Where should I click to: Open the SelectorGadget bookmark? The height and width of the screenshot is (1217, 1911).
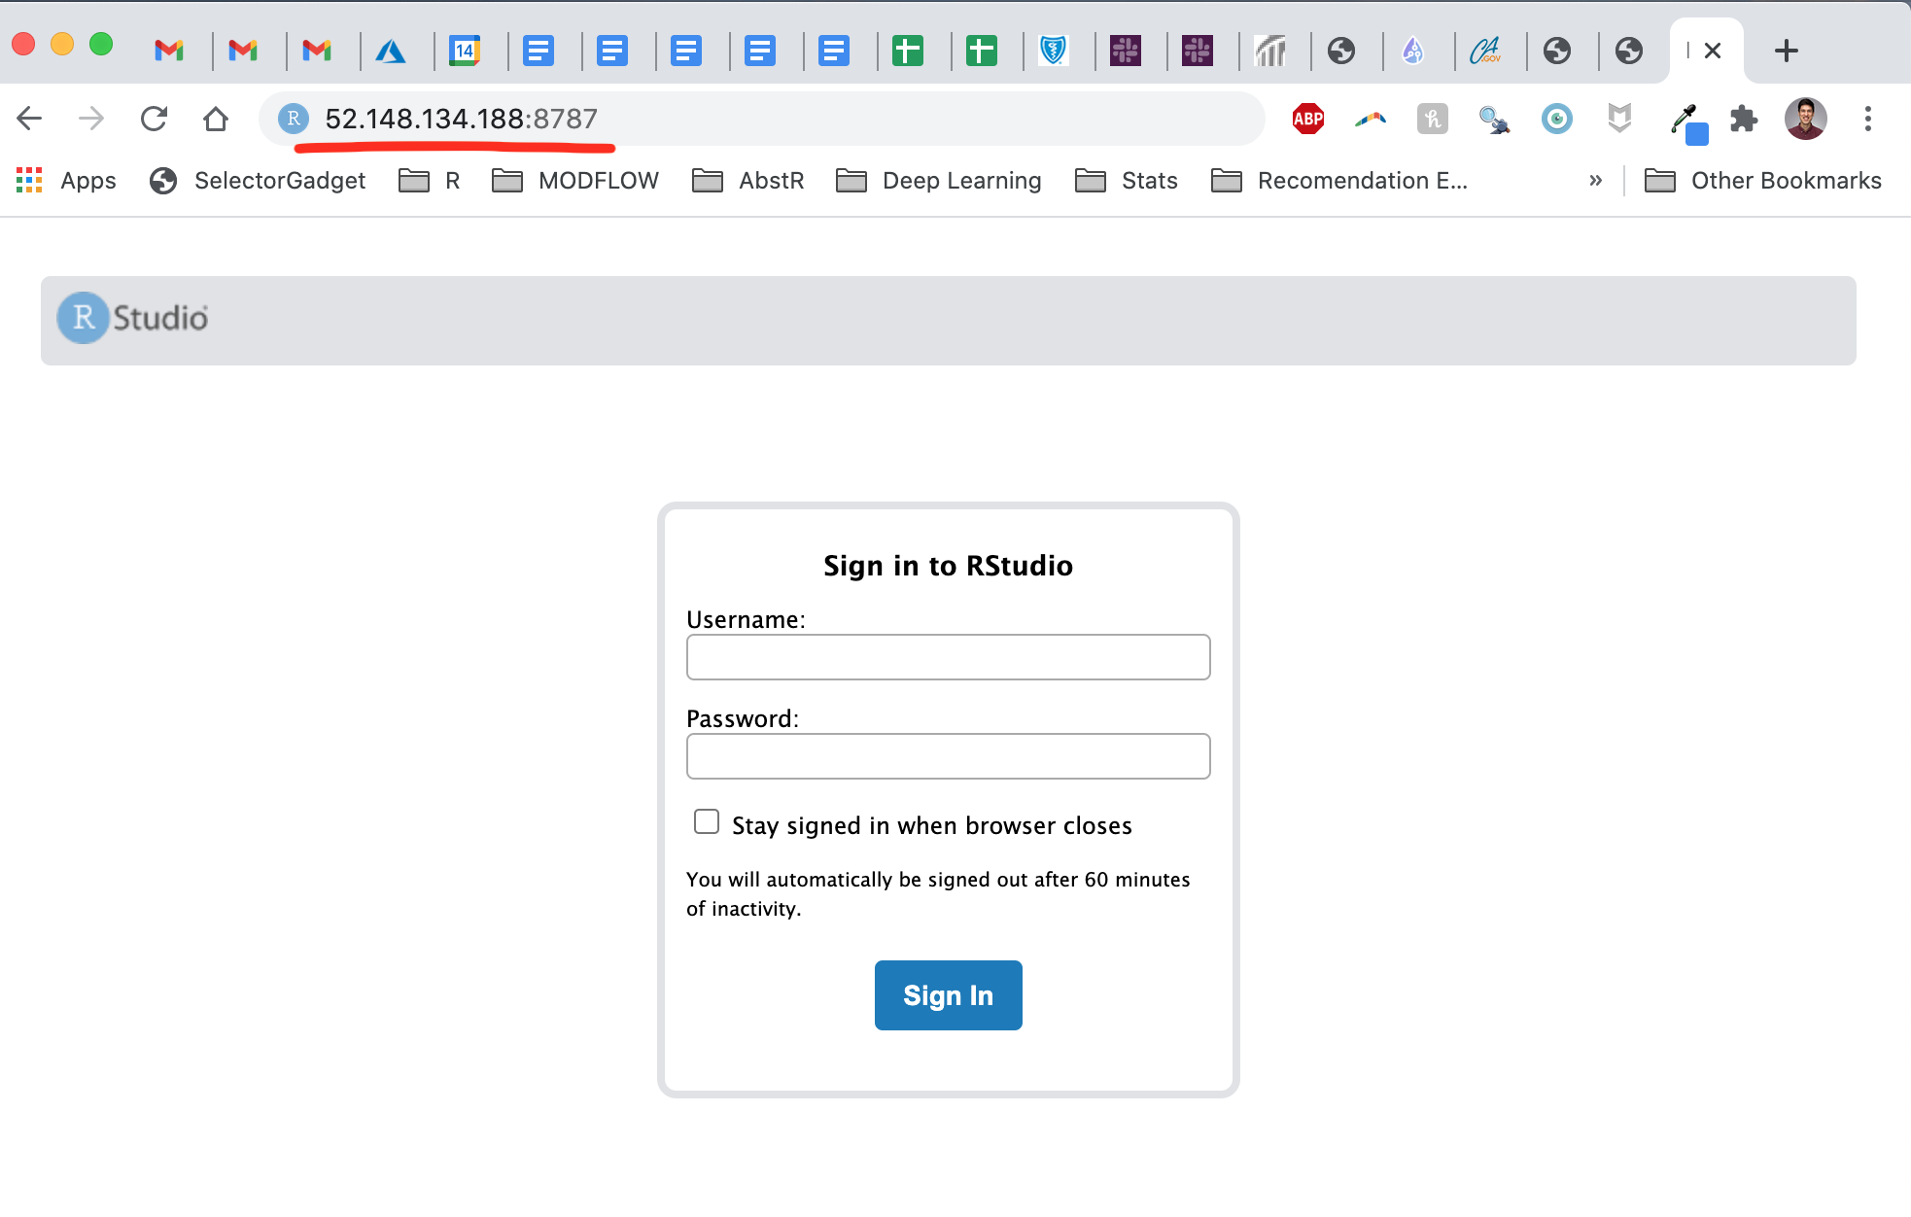[x=258, y=181]
